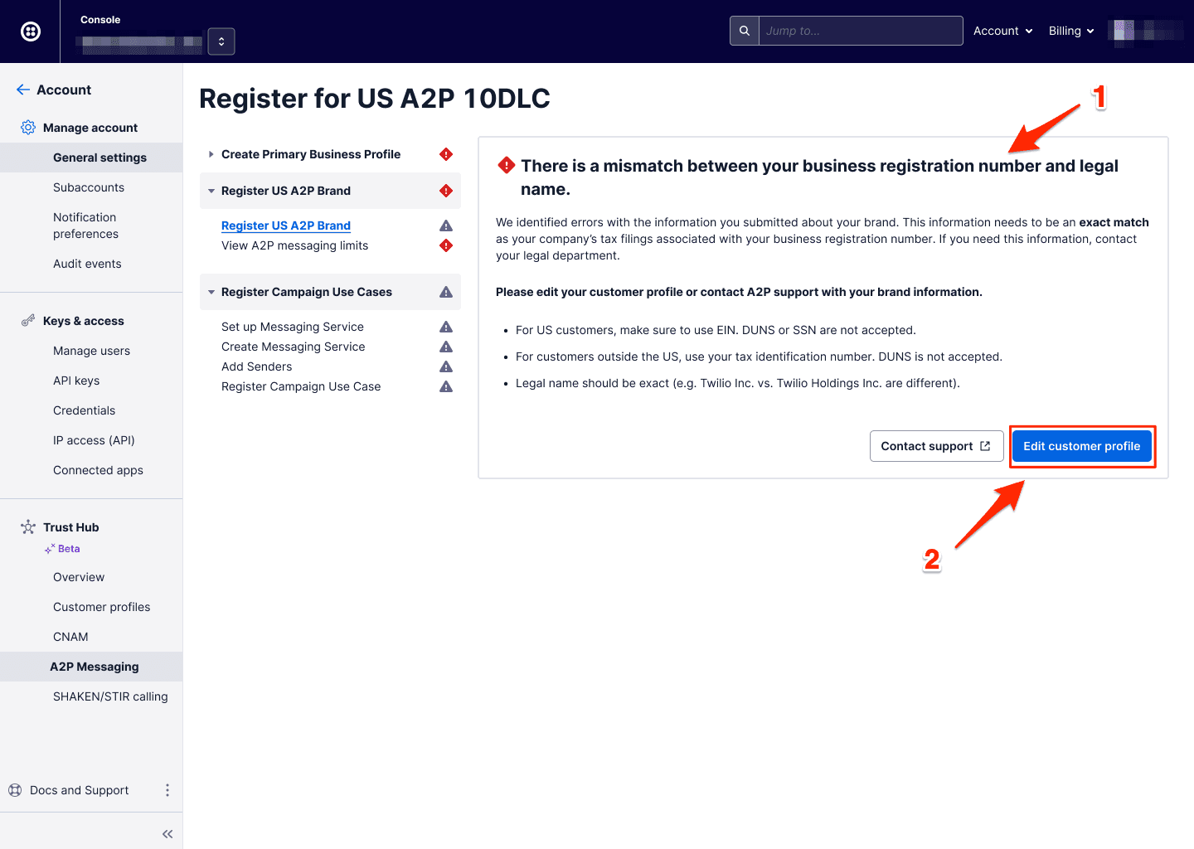Screen dimensions: 1194x849
Task: Collapse the Register US A2P Brand section
Action: tap(211, 190)
